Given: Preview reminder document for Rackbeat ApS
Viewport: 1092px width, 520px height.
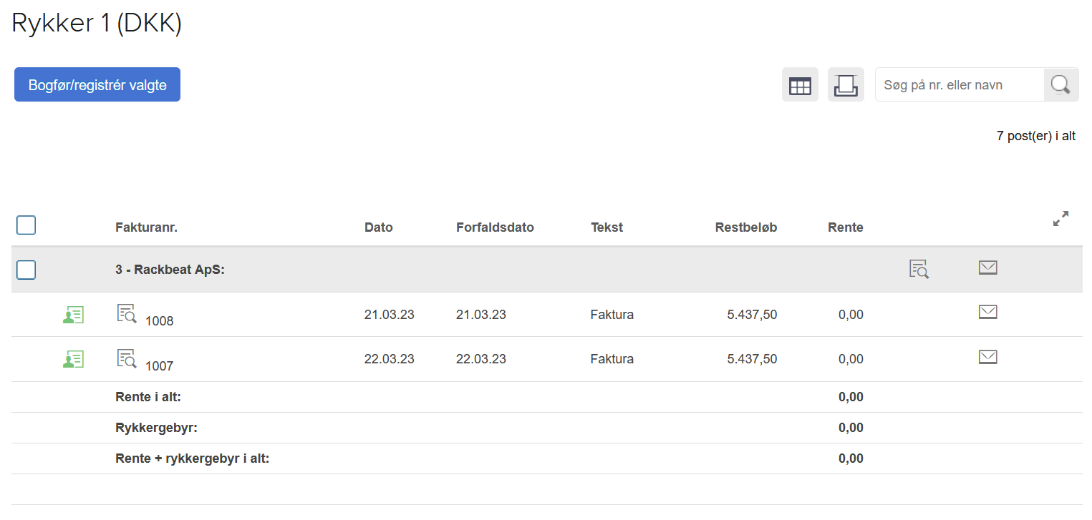Looking at the screenshot, I should (x=919, y=269).
